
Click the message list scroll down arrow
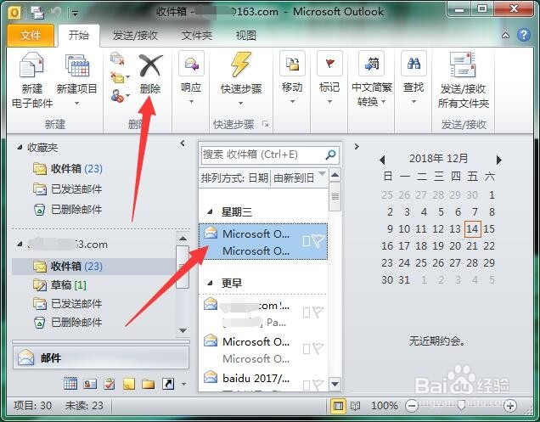pos(335,383)
